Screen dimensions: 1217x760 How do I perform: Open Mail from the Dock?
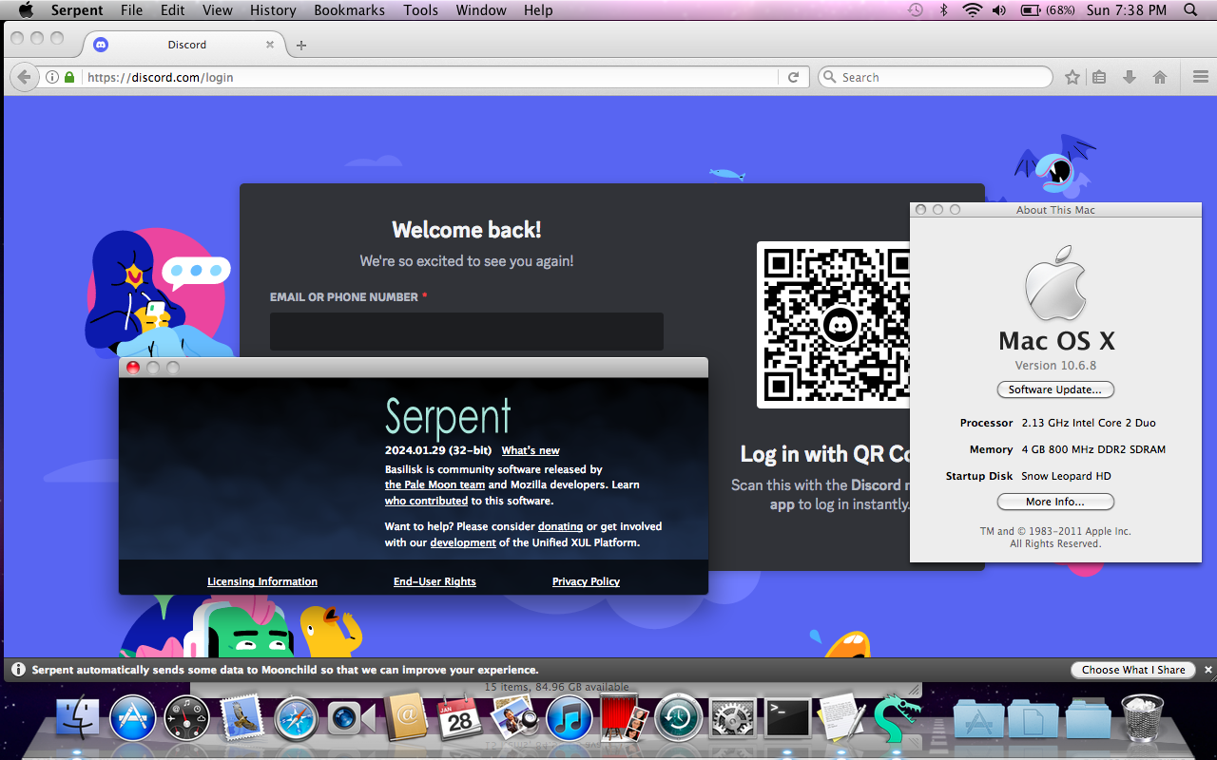pyautogui.click(x=242, y=718)
